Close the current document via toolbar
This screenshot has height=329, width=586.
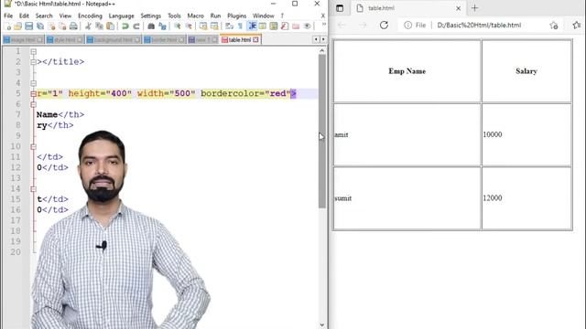click(x=51, y=27)
